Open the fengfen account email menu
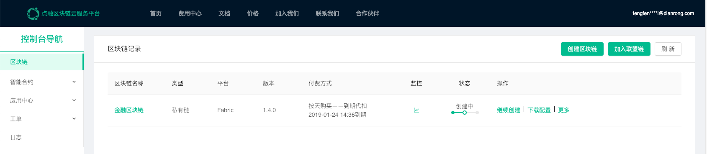707x154 pixels. tap(663, 13)
